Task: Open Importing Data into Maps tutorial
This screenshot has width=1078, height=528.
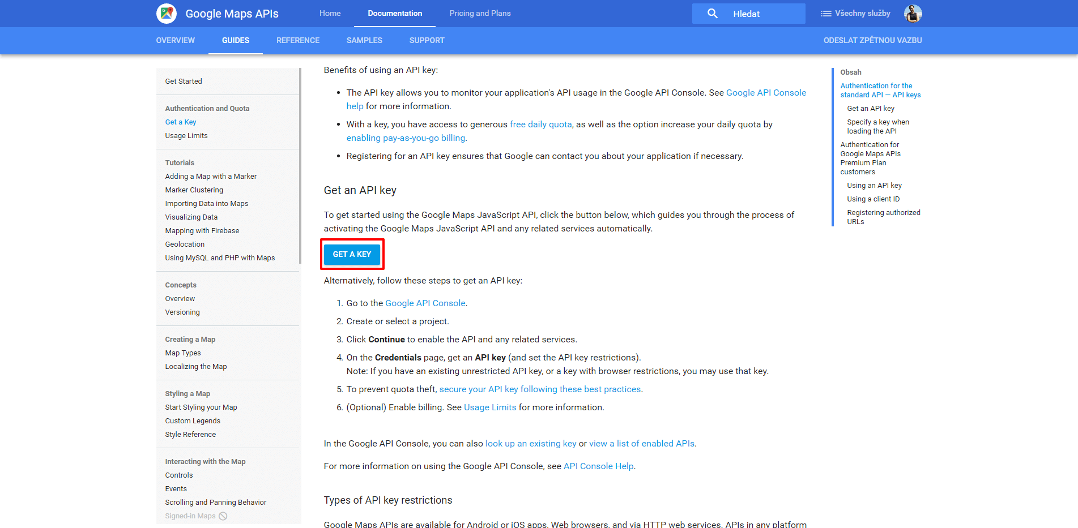Action: [207, 204]
